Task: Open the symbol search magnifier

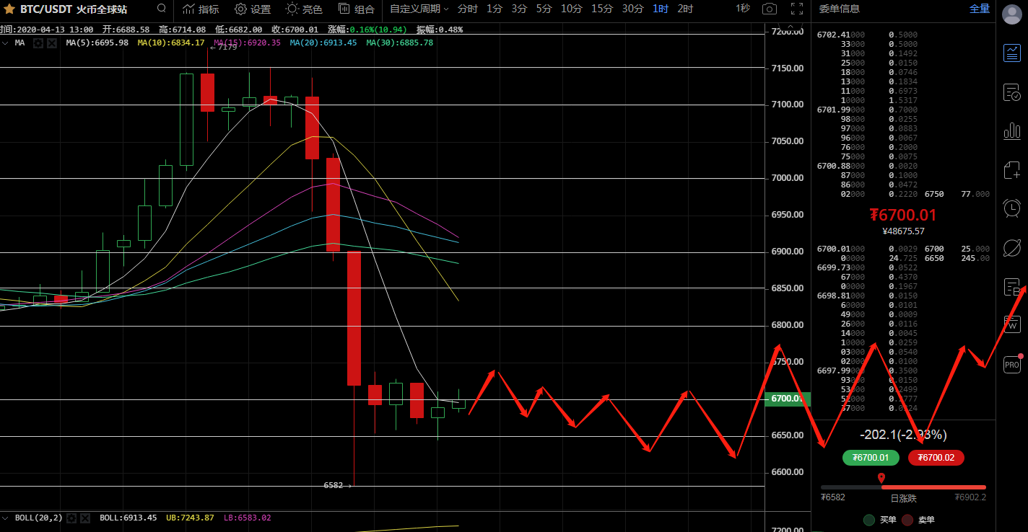Action: [x=162, y=9]
